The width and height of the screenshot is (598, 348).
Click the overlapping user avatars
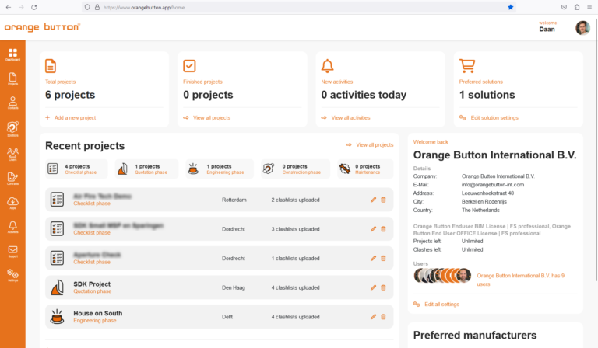(x=442, y=275)
